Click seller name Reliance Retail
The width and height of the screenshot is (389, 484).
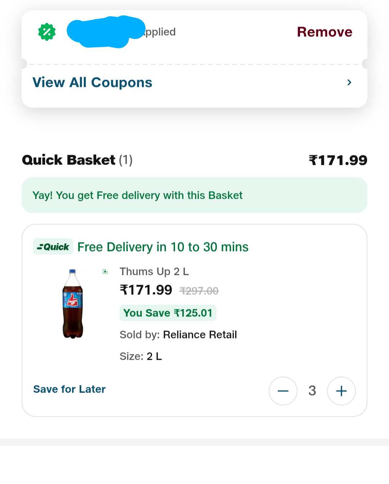pyautogui.click(x=200, y=335)
